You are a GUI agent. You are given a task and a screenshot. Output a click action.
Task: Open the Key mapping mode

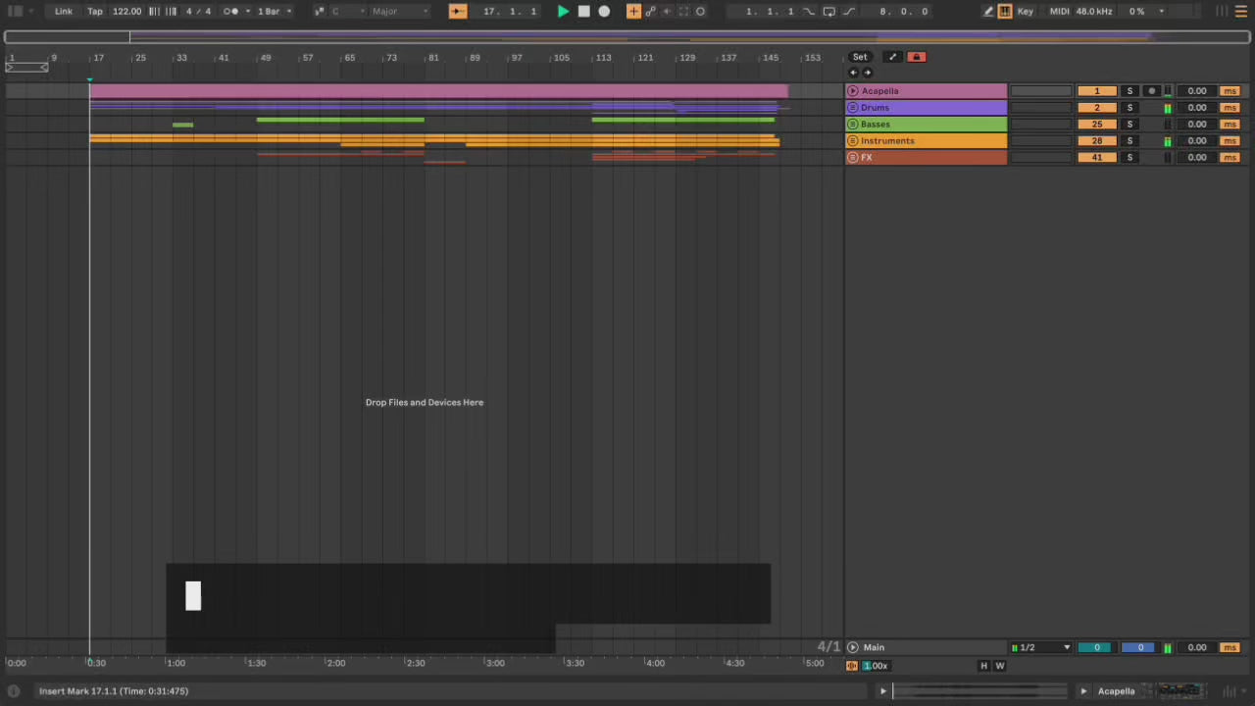[x=1026, y=11]
